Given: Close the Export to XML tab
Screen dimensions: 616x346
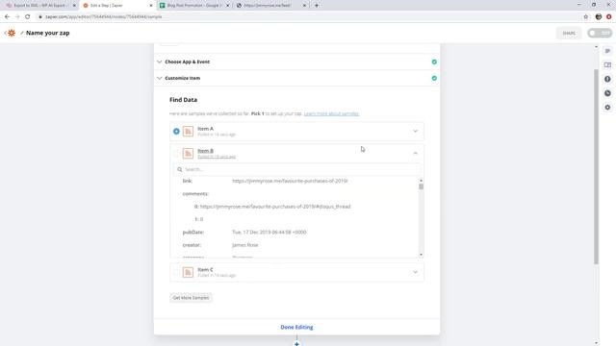Looking at the screenshot, I should click(x=74, y=6).
